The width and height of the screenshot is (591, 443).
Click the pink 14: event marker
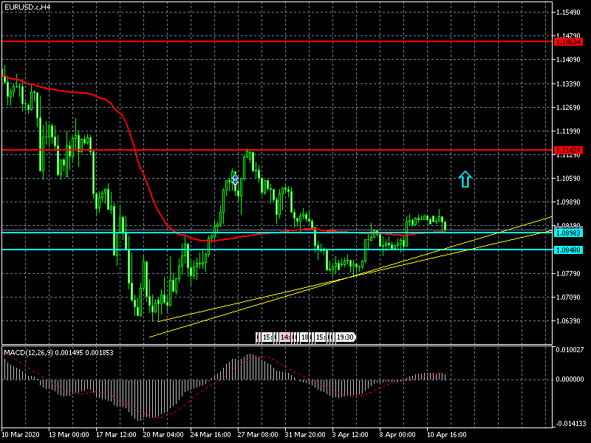(x=285, y=337)
